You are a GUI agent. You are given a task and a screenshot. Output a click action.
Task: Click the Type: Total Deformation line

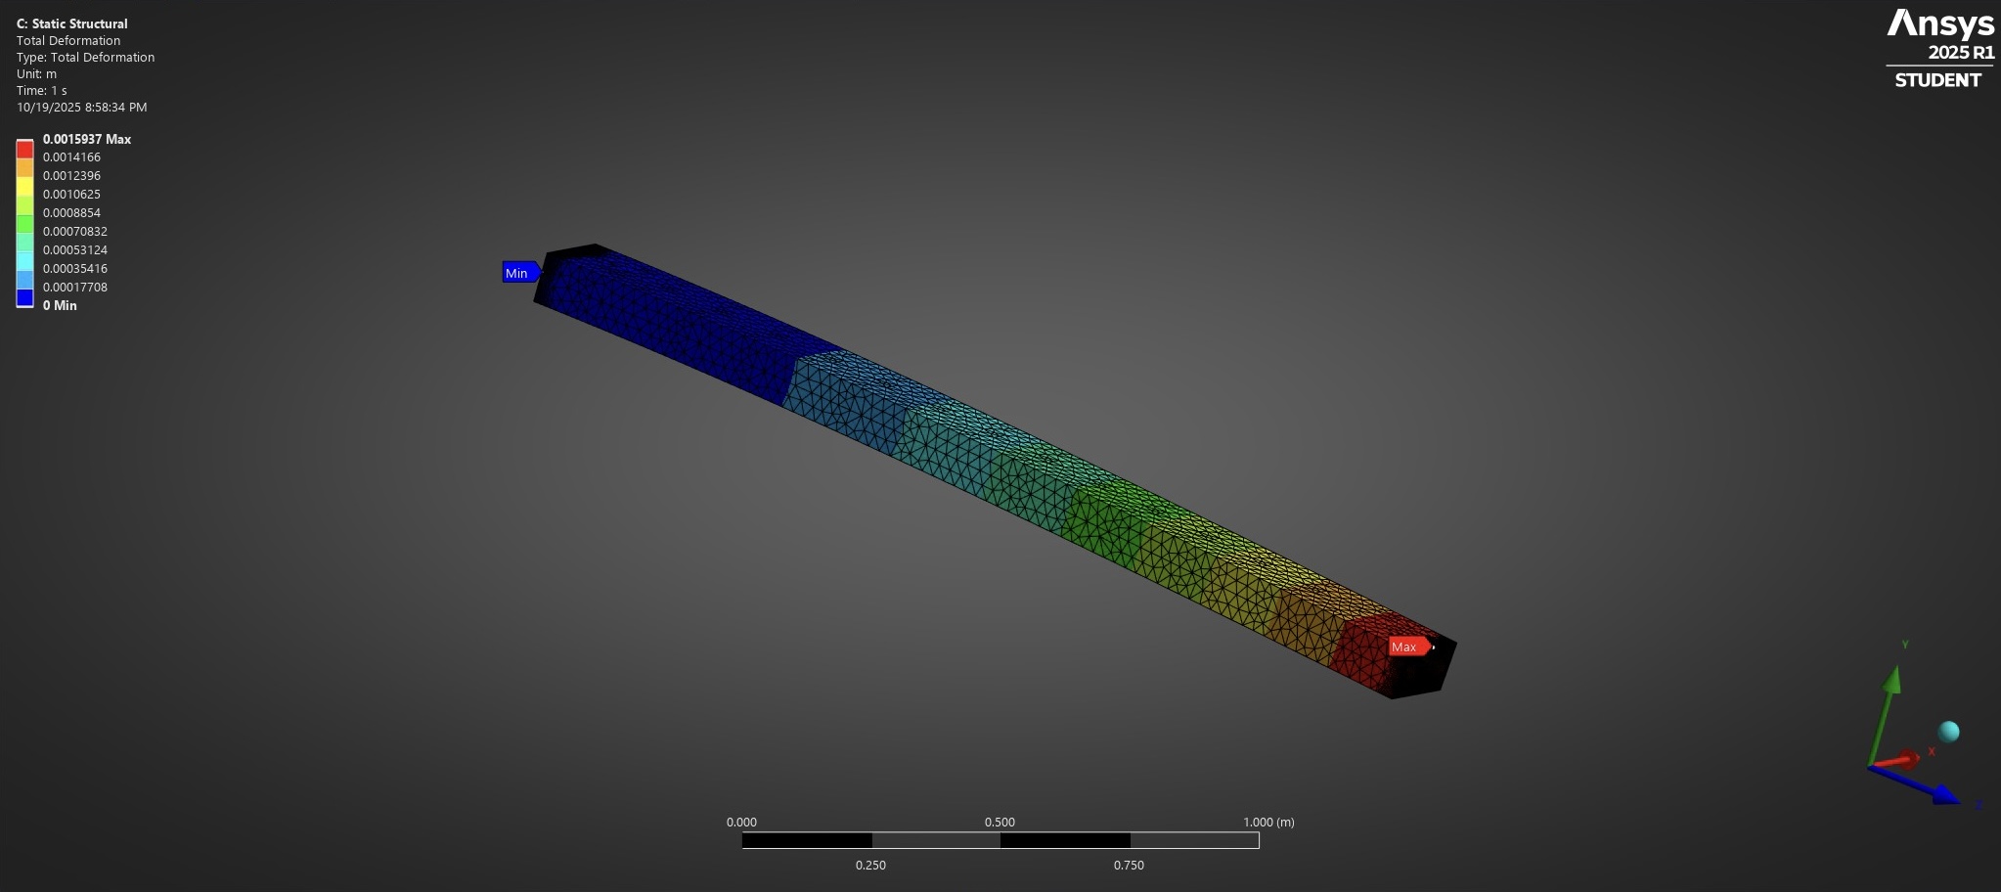(86, 57)
